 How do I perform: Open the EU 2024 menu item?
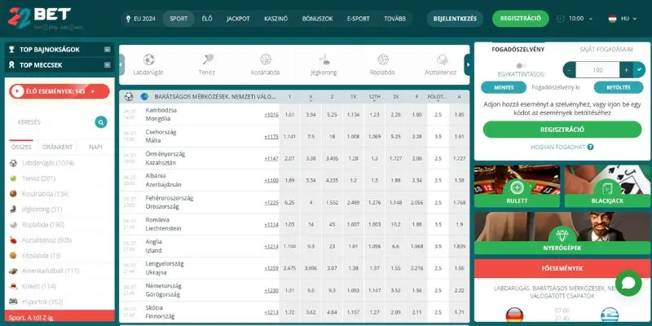(141, 19)
